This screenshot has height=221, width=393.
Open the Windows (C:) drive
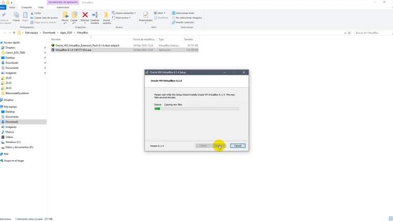(13, 142)
